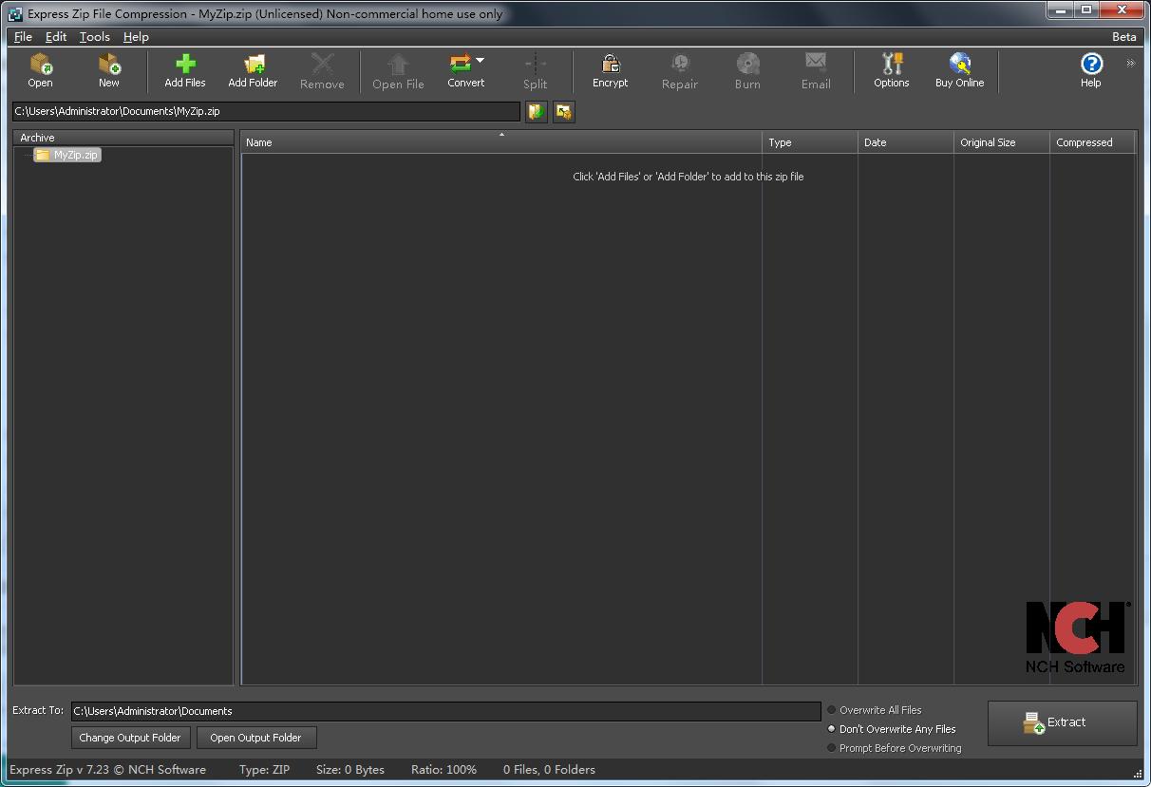Screen dimensions: 1151x787
Task: Click the Open archive toolbar icon
Action: click(40, 70)
